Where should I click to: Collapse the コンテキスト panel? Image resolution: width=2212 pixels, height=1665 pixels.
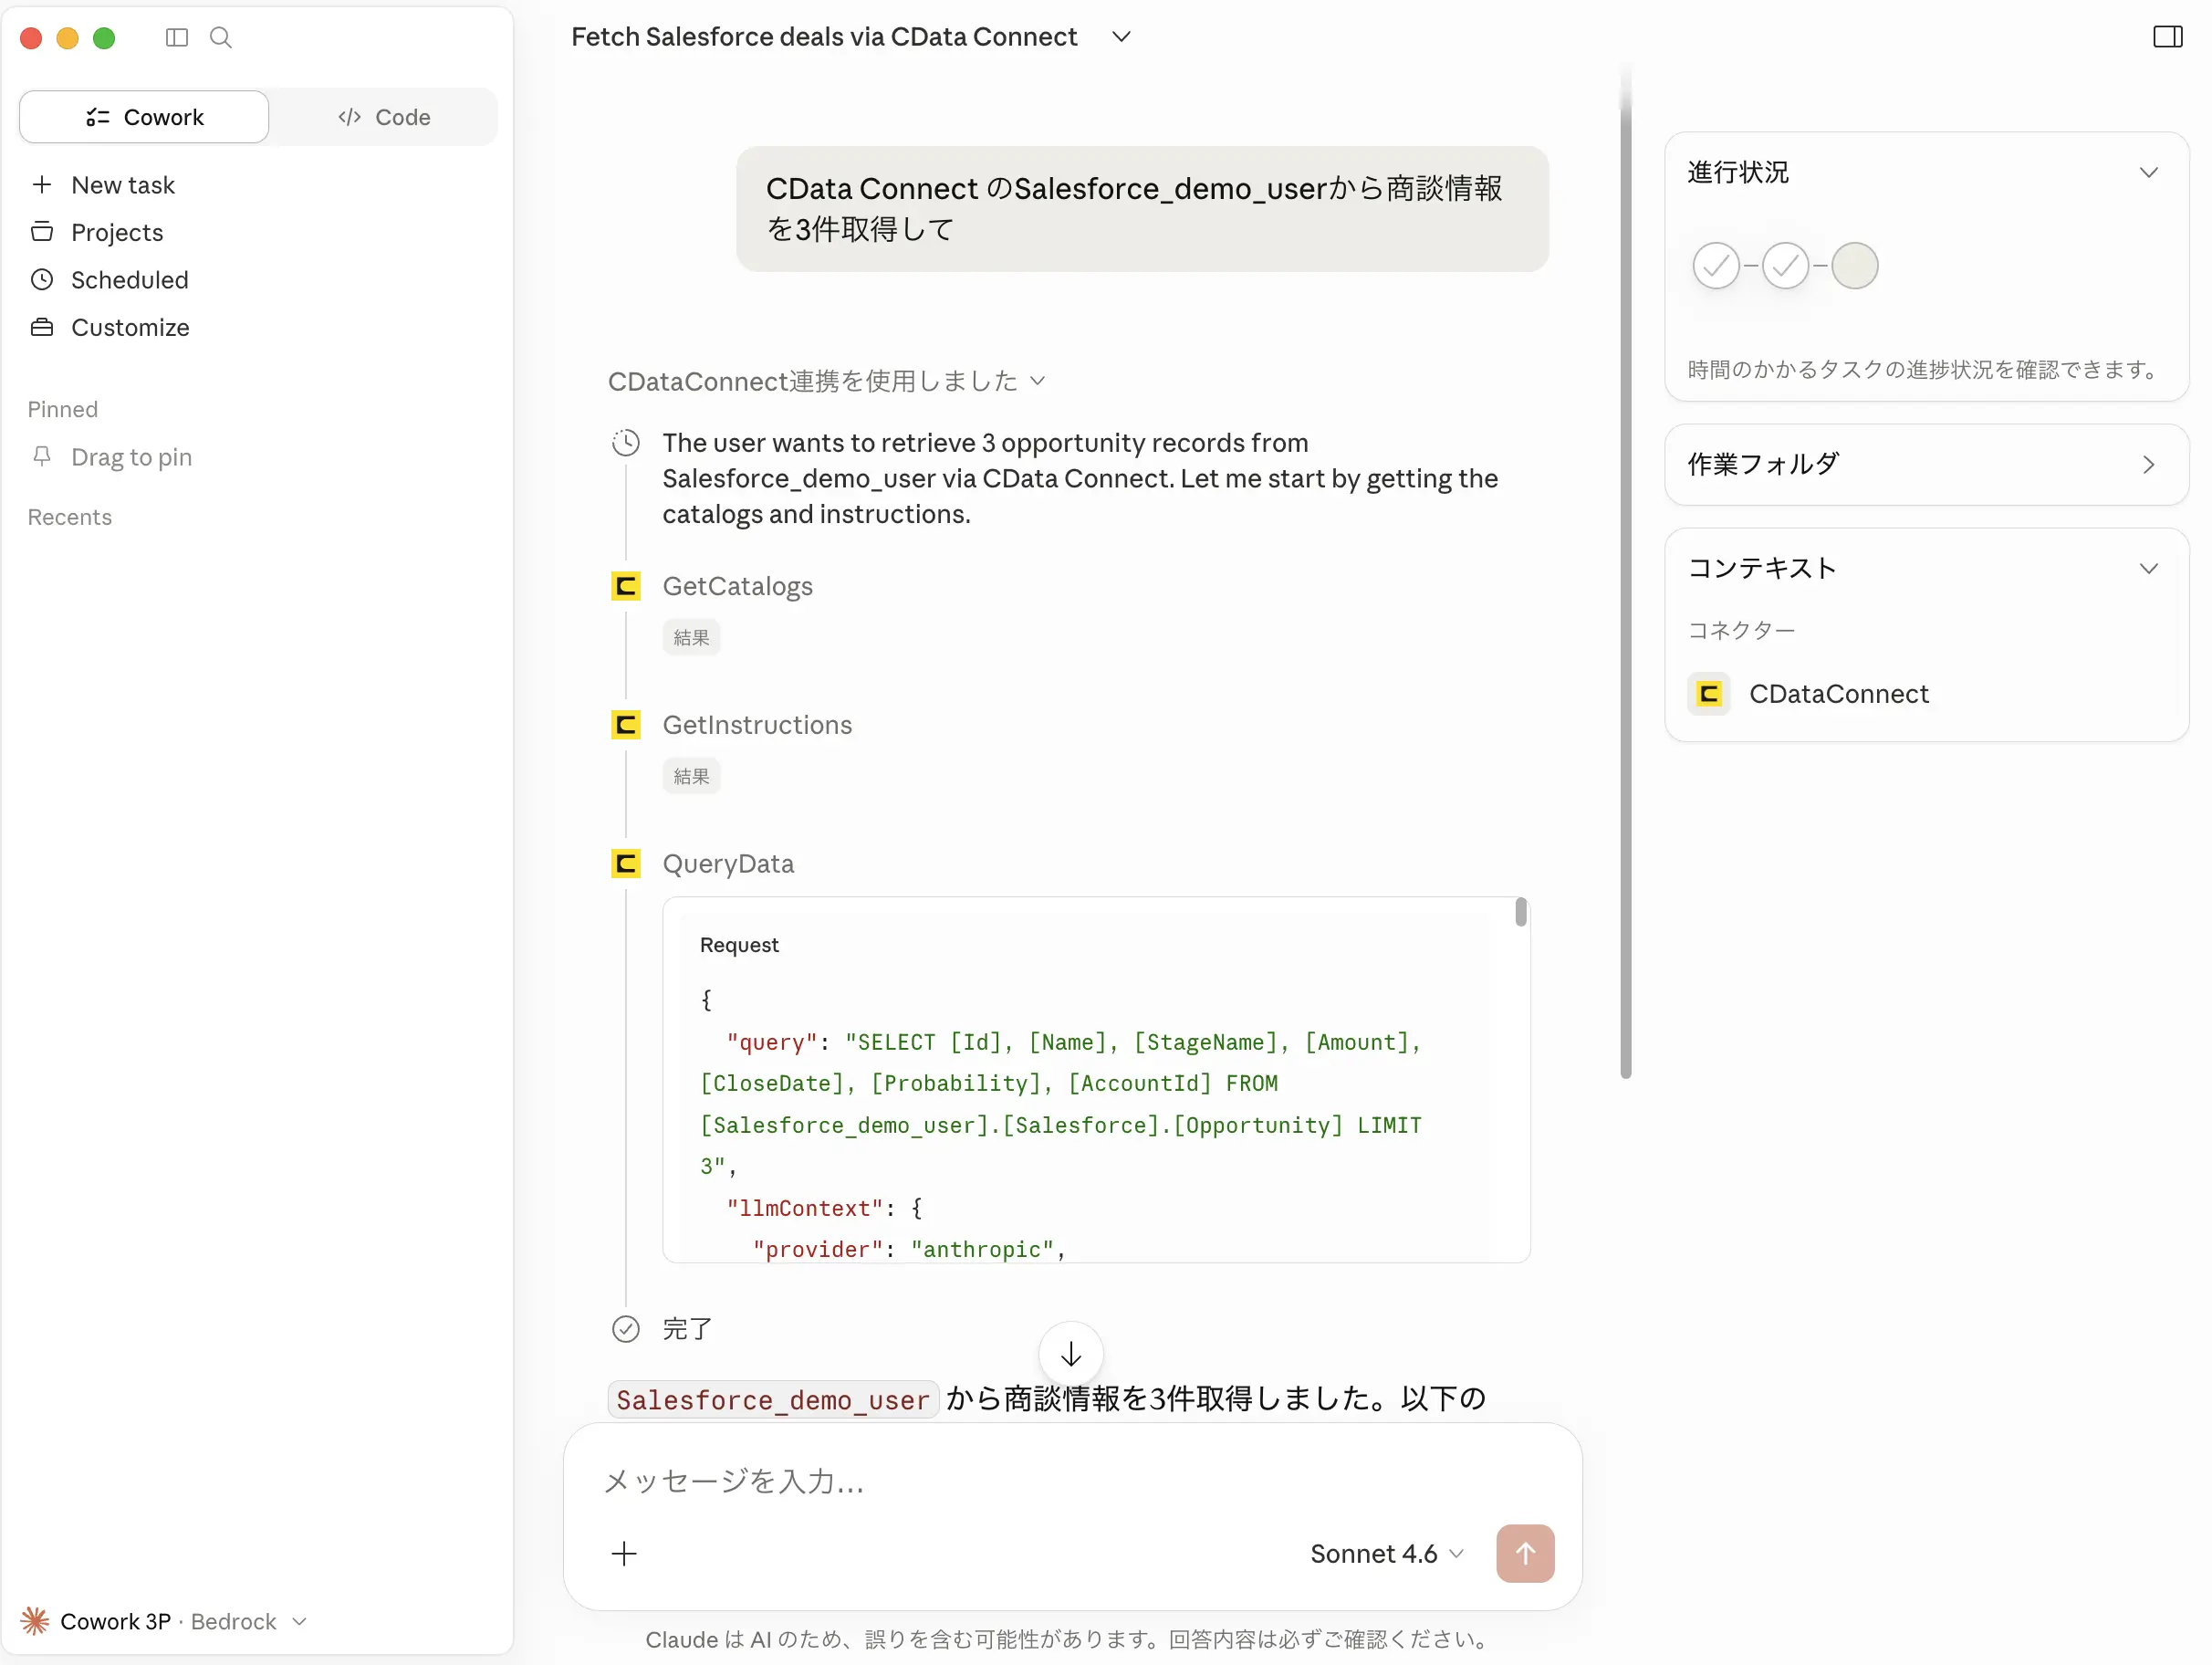tap(2148, 569)
